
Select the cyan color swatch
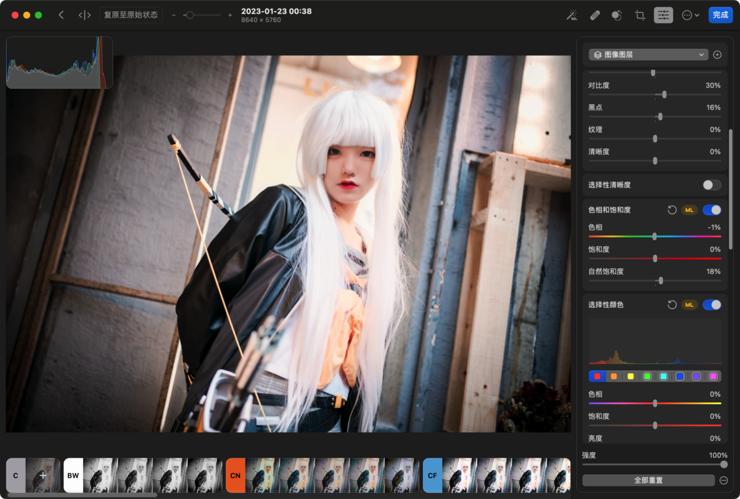click(x=664, y=376)
